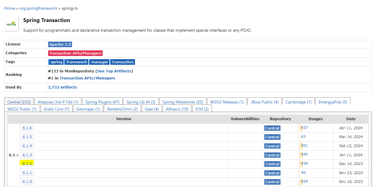Click Central badge in 6.1.4 row
Image resolution: width=374 pixels, height=187 pixels.
[x=272, y=146]
